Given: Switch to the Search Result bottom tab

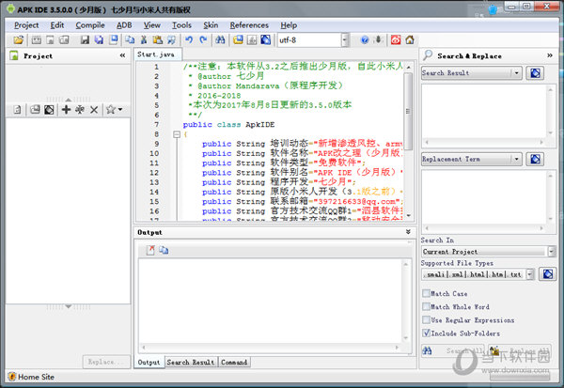Looking at the screenshot, I should click(x=191, y=362).
